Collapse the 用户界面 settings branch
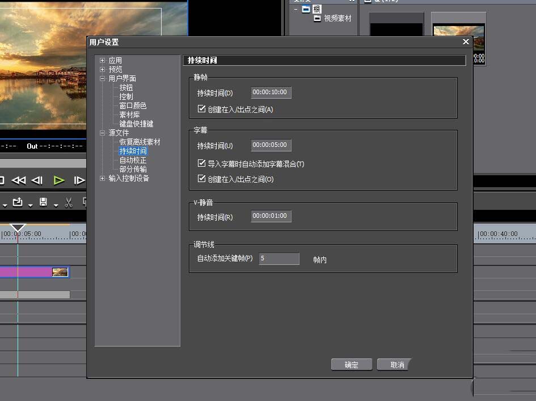Image resolution: width=536 pixels, height=401 pixels. click(x=103, y=78)
